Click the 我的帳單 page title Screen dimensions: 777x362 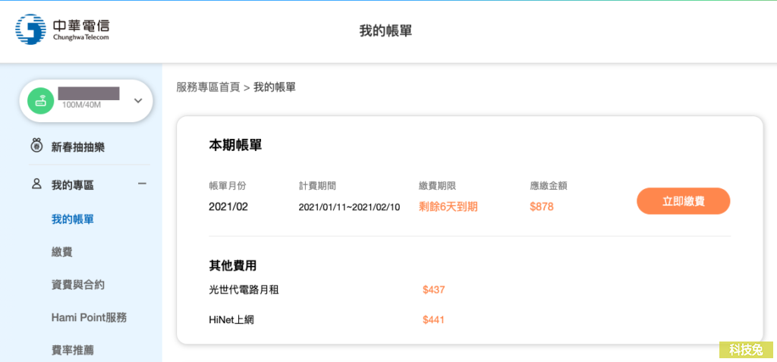click(x=385, y=31)
